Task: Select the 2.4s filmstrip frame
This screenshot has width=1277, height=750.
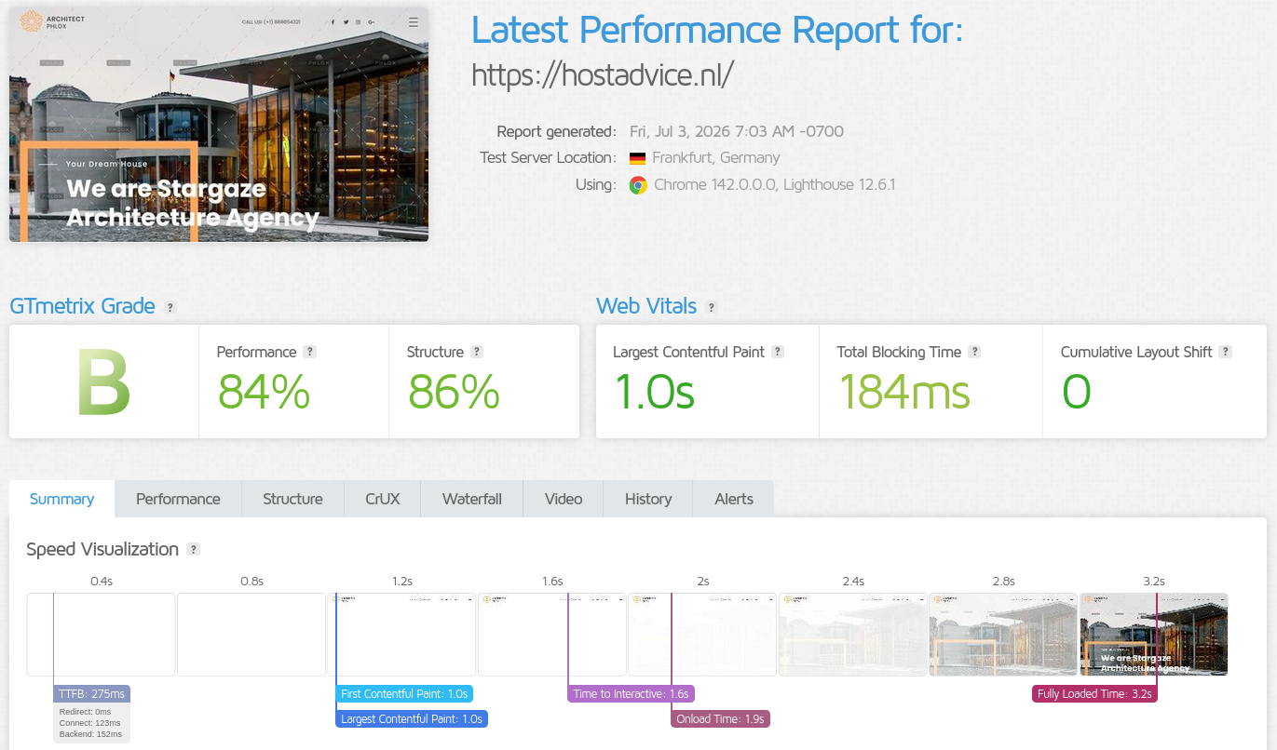Action: pyautogui.click(x=853, y=635)
